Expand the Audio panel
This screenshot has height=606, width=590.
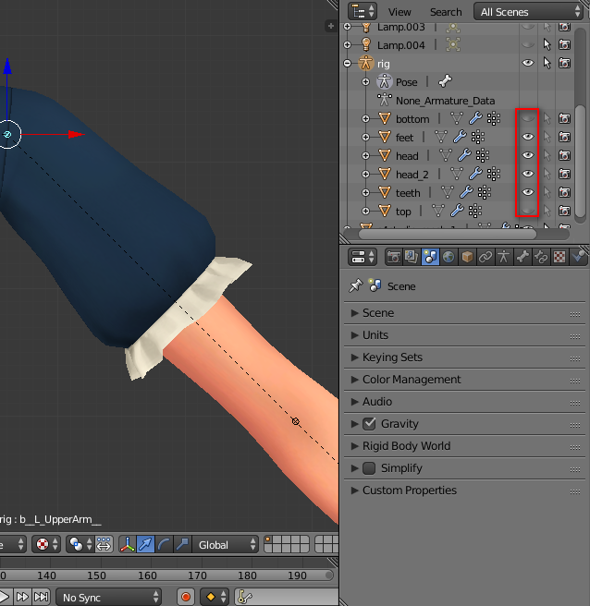[x=464, y=402]
